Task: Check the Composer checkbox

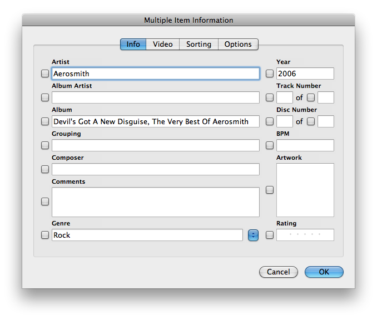Action: click(45, 169)
